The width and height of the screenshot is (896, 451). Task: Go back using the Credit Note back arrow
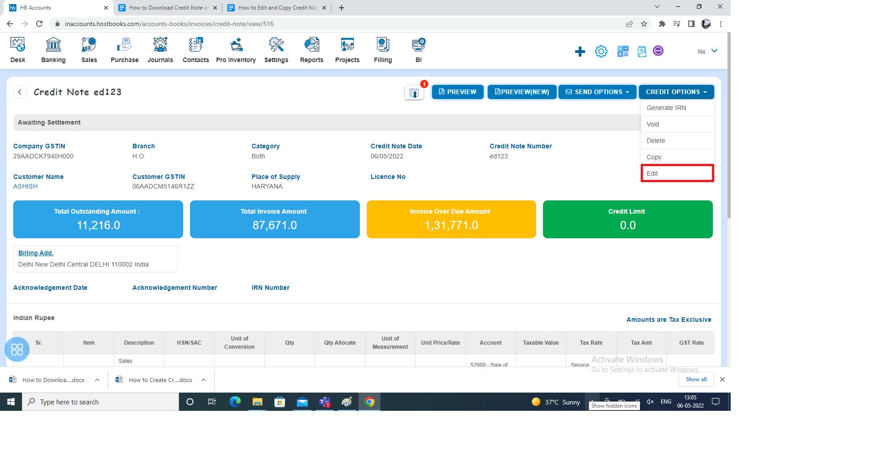tap(20, 92)
